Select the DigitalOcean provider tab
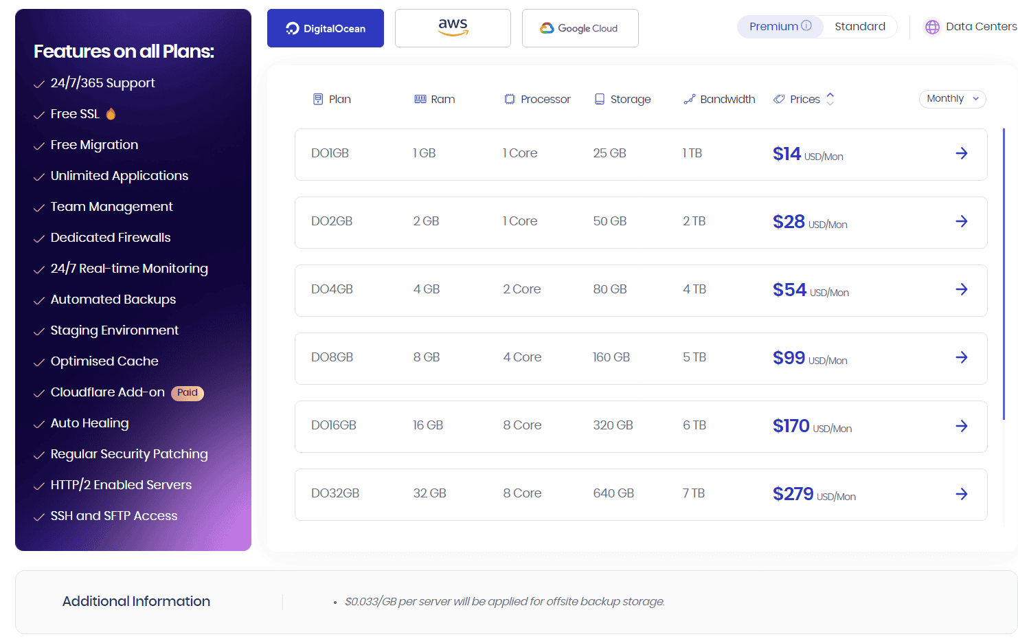This screenshot has height=641, width=1018. click(x=326, y=28)
